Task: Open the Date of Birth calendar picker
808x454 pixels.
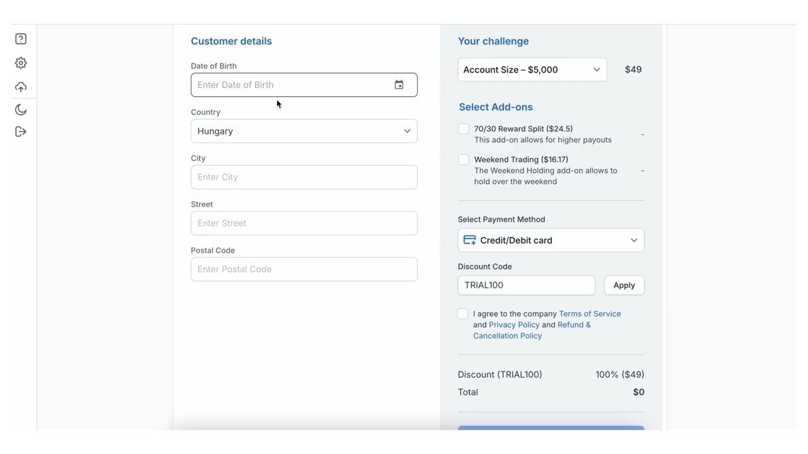Action: pos(399,85)
